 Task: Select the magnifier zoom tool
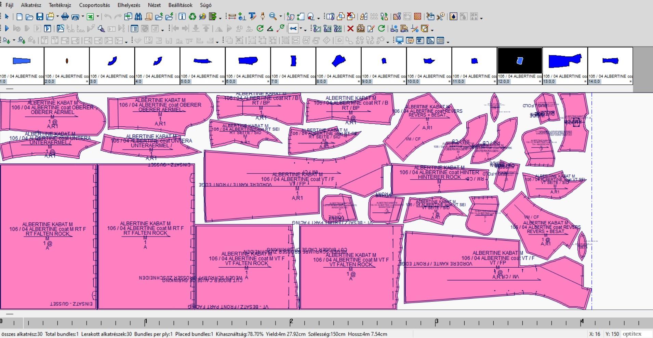coord(273,17)
